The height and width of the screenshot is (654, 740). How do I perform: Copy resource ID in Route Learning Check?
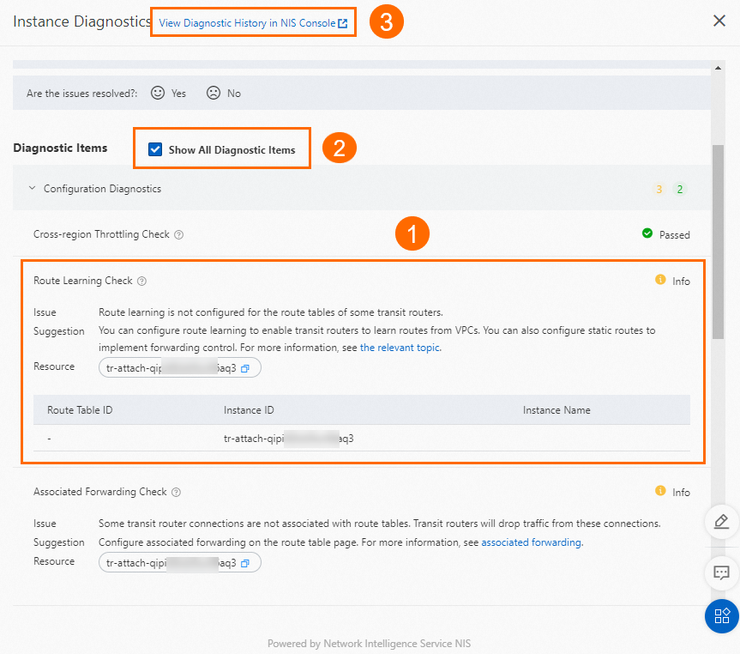(245, 368)
